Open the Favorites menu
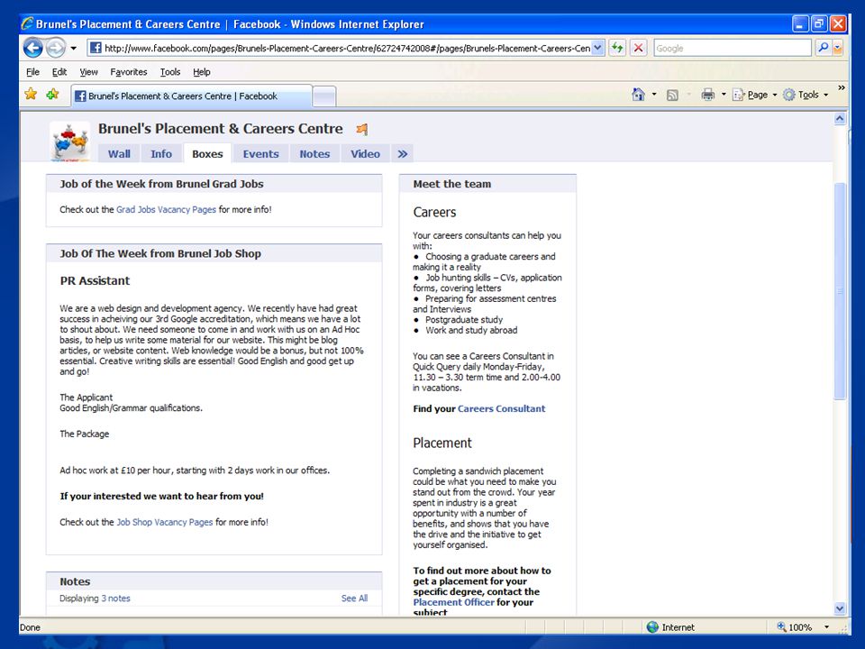Screen dimensions: 865x649 (129, 72)
